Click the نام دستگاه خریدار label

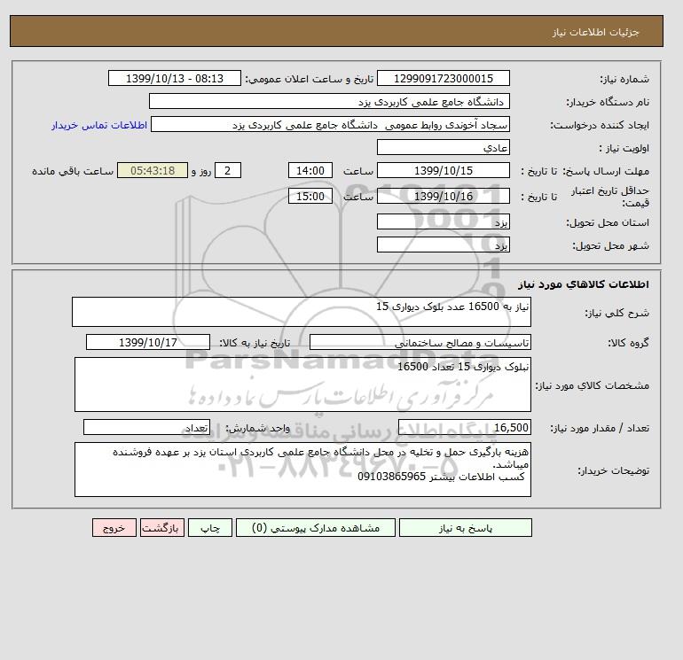click(x=608, y=102)
